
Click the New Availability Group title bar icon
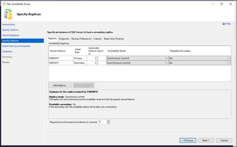point(5,4)
